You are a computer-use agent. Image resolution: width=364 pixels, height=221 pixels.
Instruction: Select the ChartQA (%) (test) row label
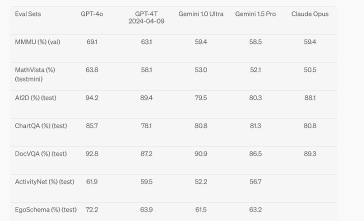point(41,126)
